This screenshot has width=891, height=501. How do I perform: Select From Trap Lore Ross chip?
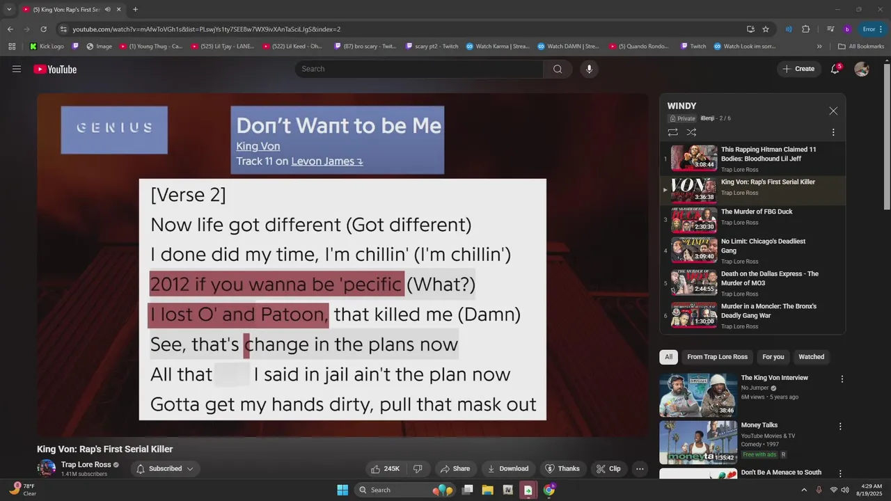point(717,357)
